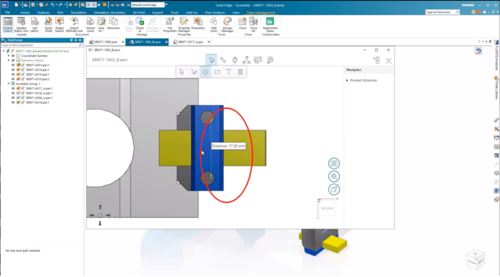The height and width of the screenshot is (277, 500).
Task: Click the Check In button
Action: [x=140, y=23]
